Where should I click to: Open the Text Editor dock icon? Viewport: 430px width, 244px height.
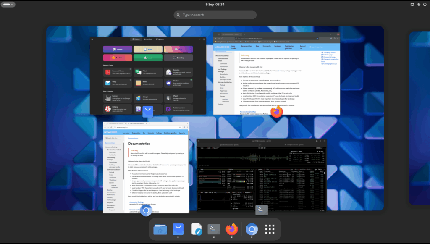click(196, 229)
